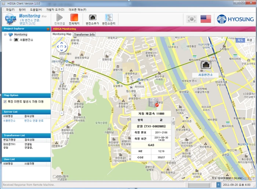Select the 서울변전소 substation marker on the map

tap(206, 65)
